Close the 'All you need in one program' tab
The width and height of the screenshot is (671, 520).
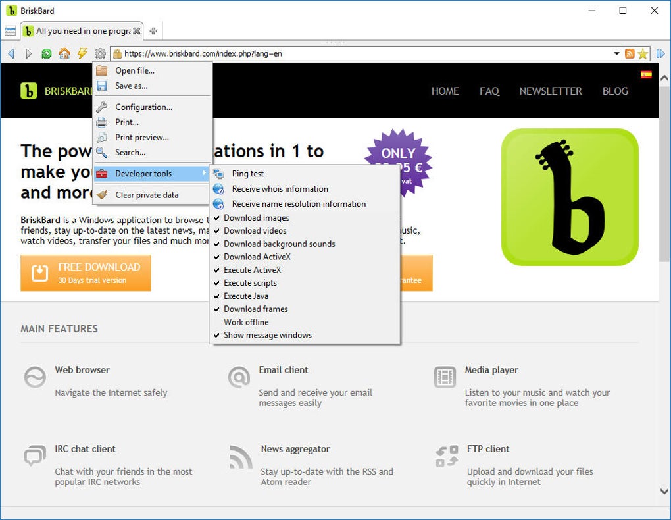coord(137,31)
